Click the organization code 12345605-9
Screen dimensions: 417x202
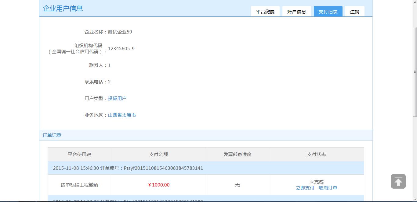pyautogui.click(x=121, y=49)
